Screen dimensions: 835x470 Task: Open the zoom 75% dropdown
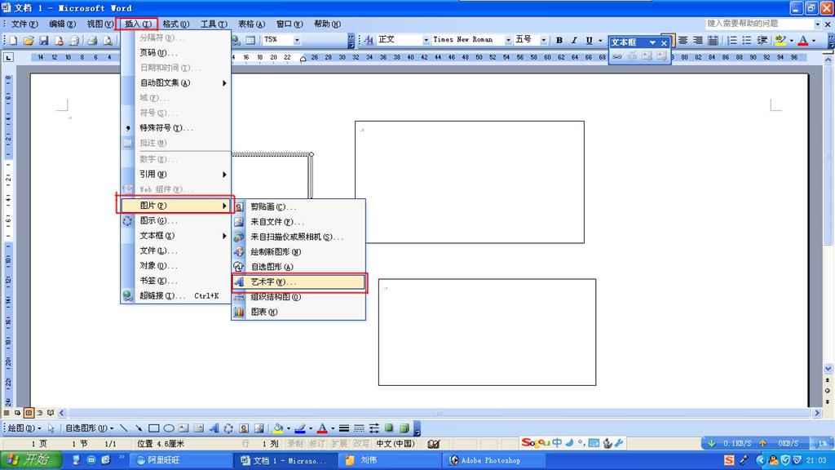click(297, 40)
